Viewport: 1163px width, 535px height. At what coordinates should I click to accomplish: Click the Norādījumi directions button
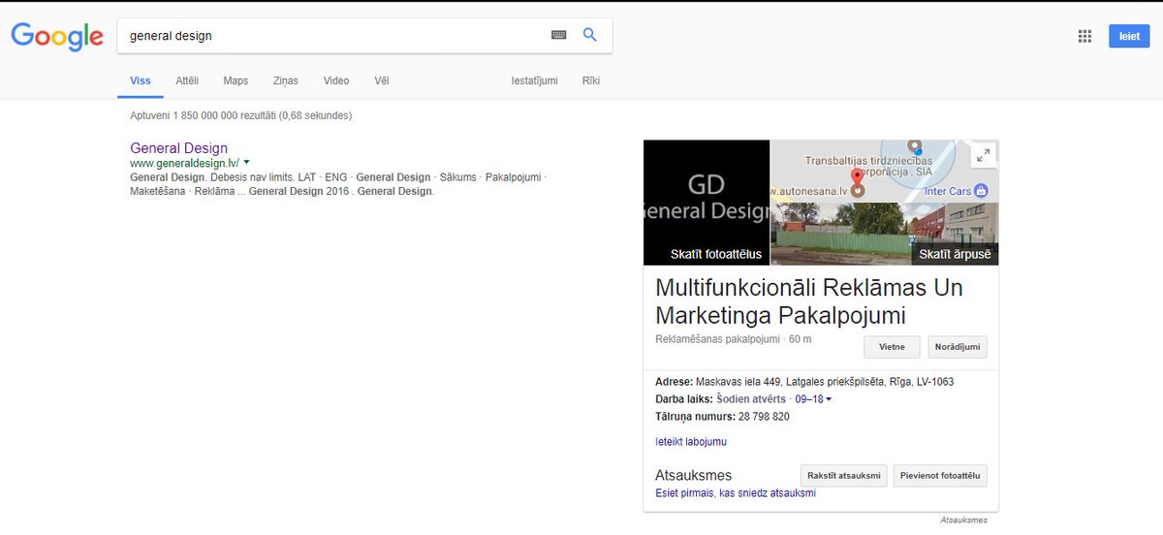(958, 347)
